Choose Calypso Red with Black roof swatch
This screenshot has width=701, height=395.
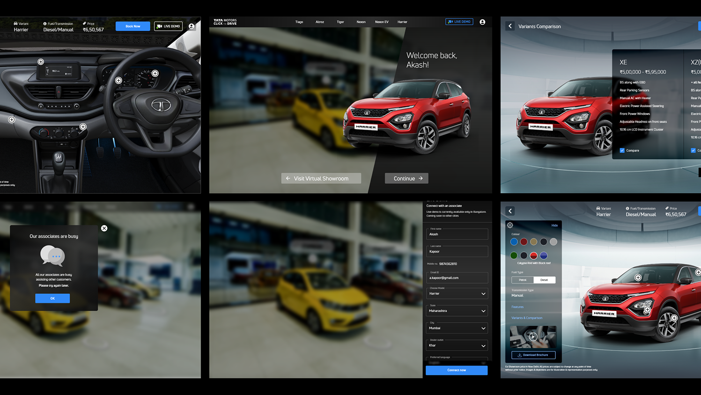point(534,256)
